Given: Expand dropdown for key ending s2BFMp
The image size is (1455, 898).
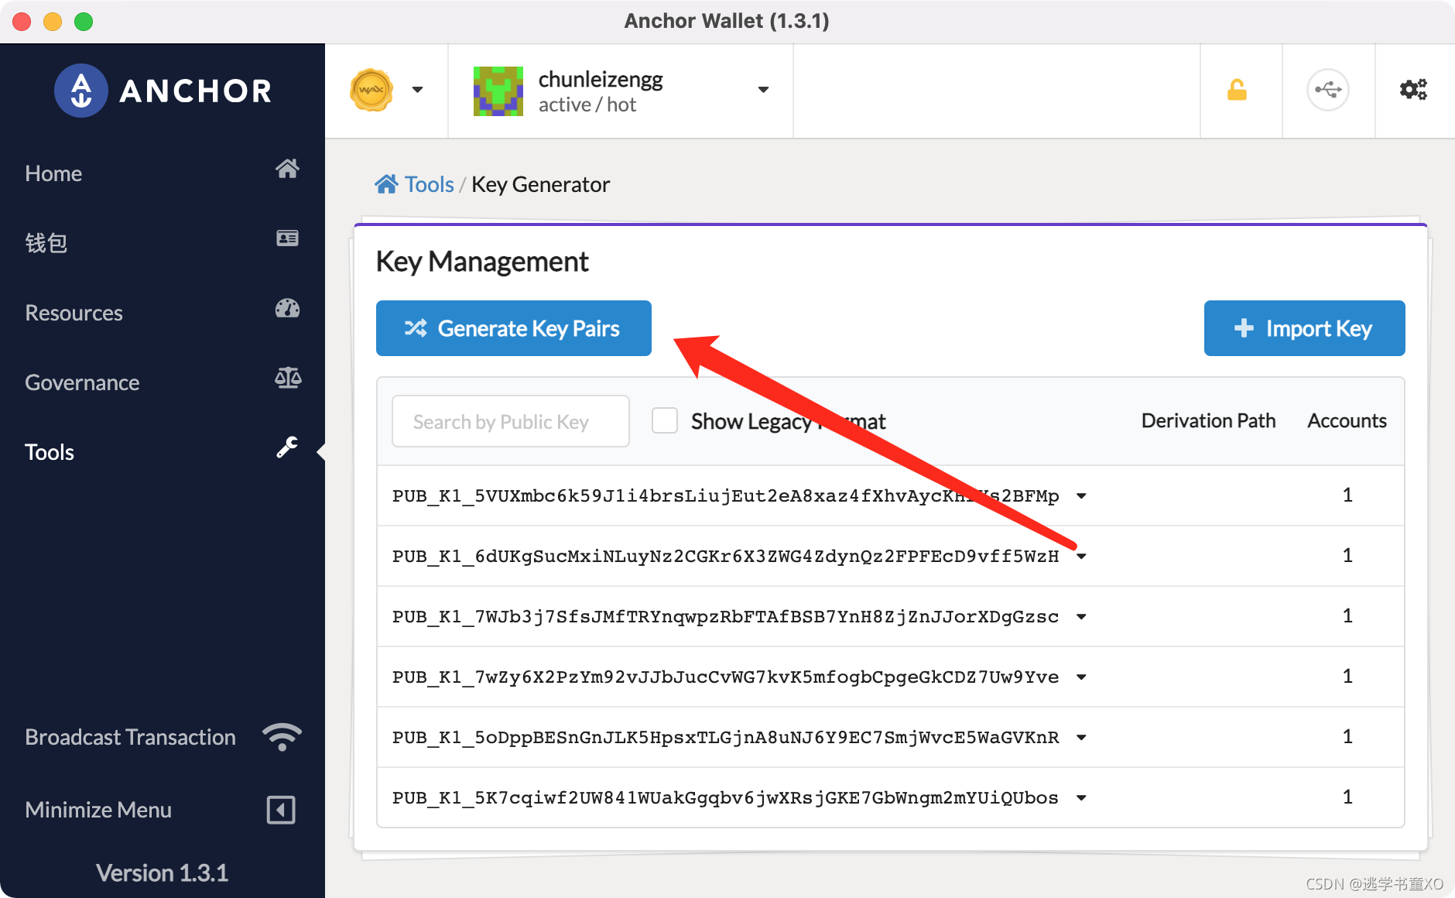Looking at the screenshot, I should point(1081,496).
